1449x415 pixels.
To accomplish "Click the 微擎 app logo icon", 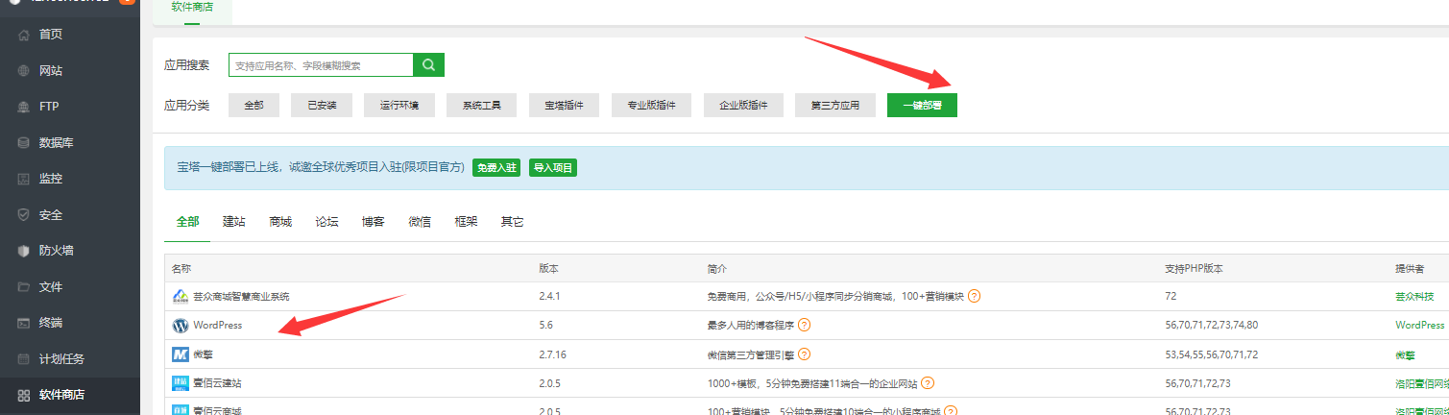I will (181, 354).
